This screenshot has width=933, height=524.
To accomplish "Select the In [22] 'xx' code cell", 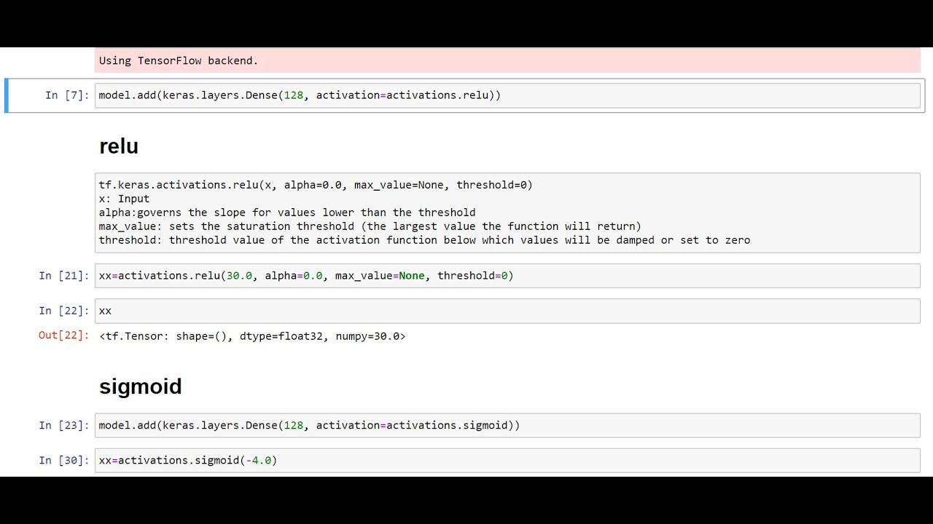I will click(x=507, y=311).
